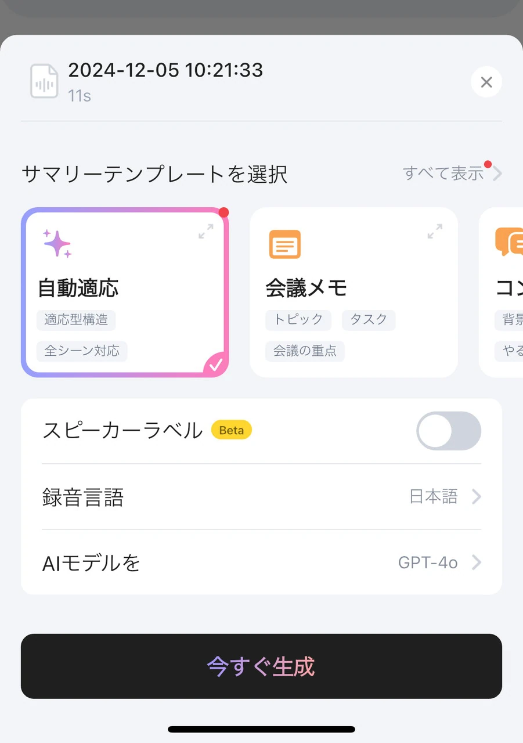The image size is (523, 743).
Task: Click the sparkle icon on 自動適応 card
Action: click(57, 244)
